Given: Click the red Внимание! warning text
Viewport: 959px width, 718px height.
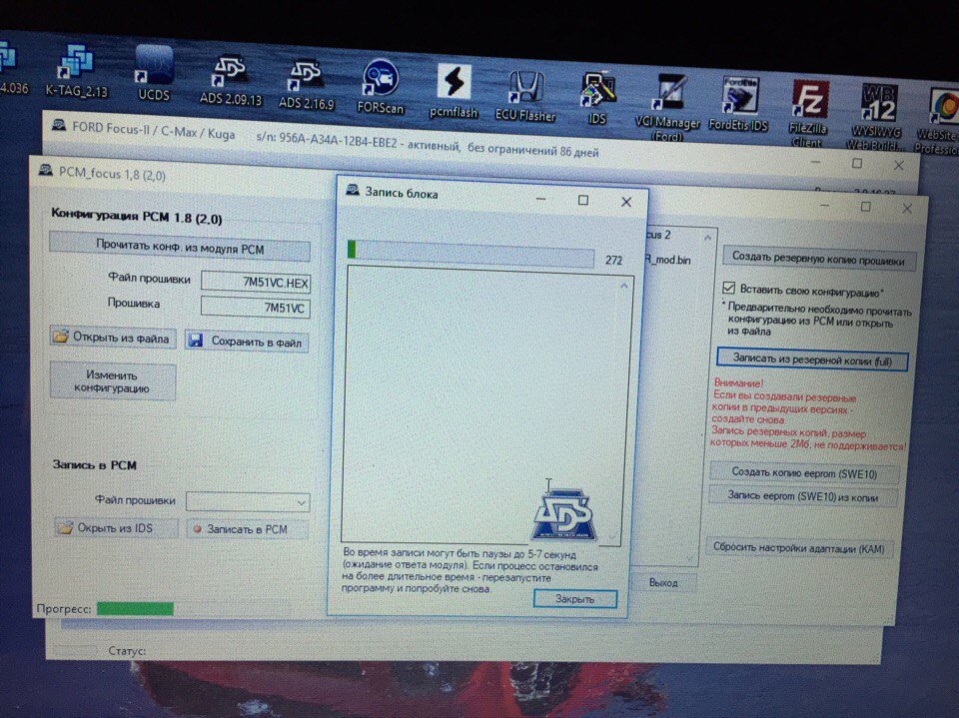Looking at the screenshot, I should coord(738,383).
